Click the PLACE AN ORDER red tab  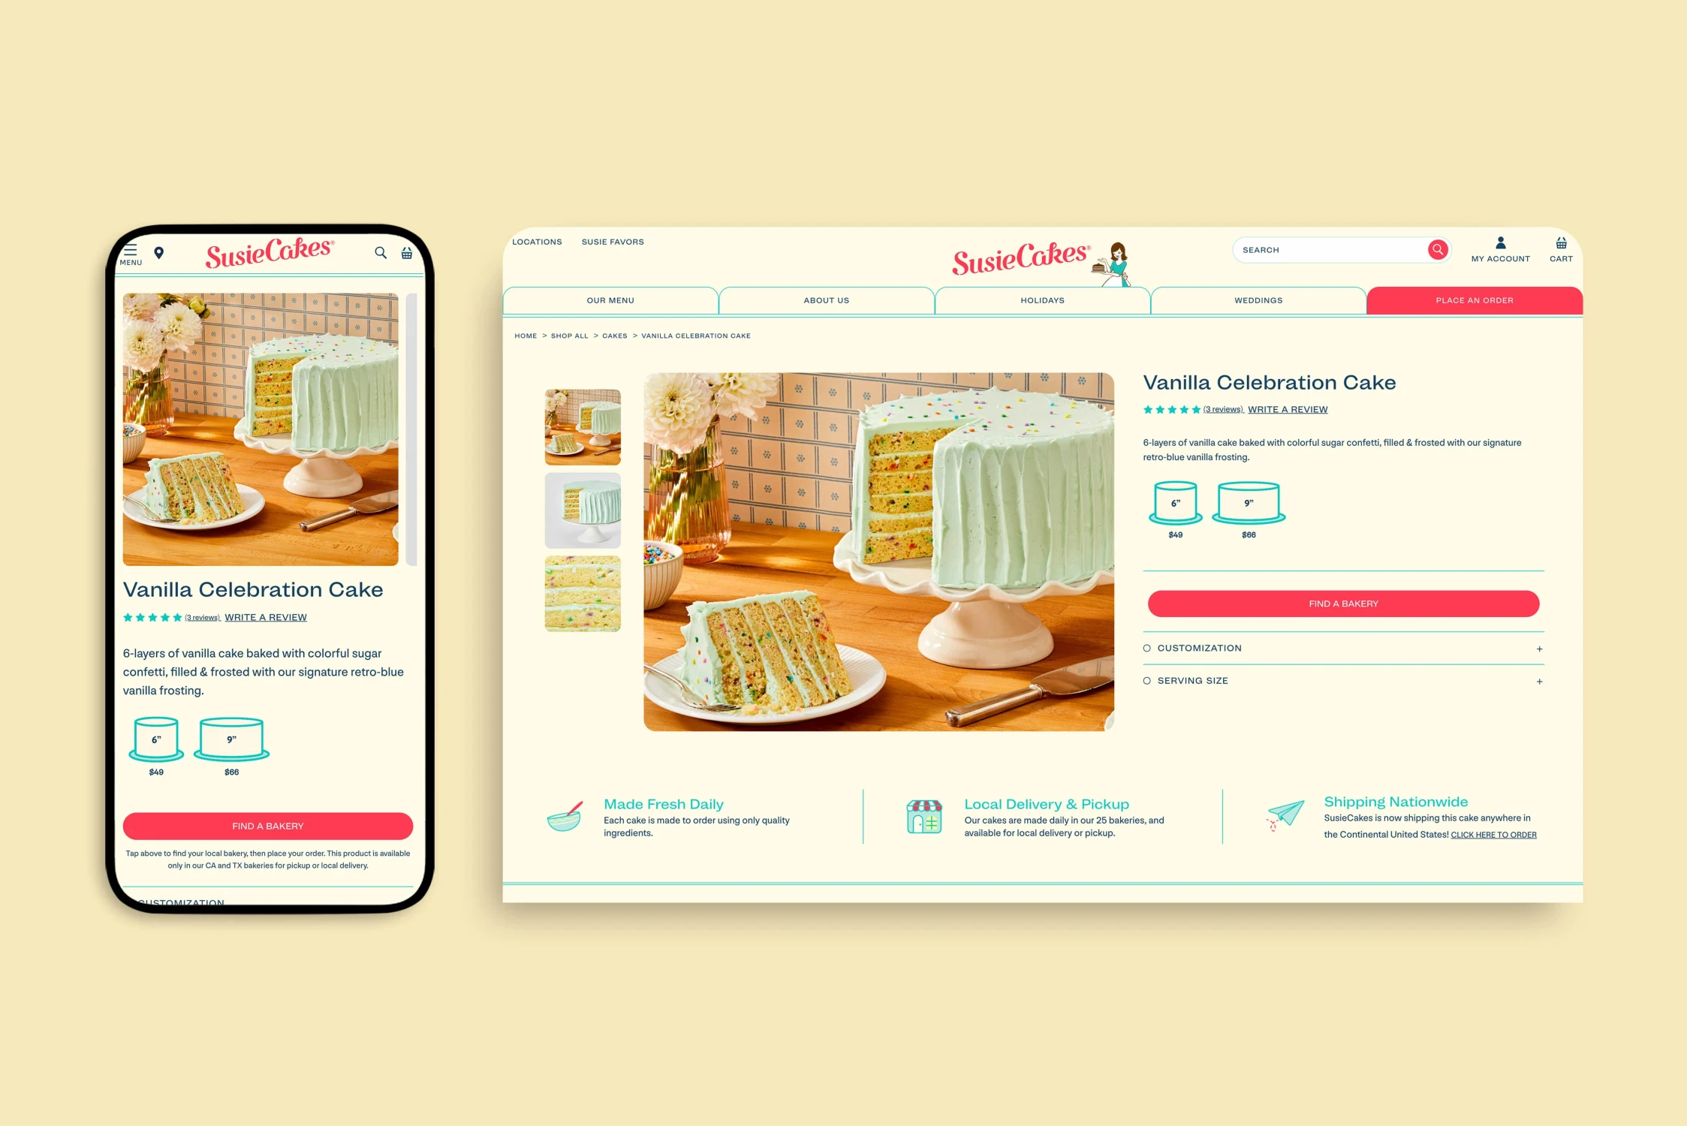pos(1473,300)
